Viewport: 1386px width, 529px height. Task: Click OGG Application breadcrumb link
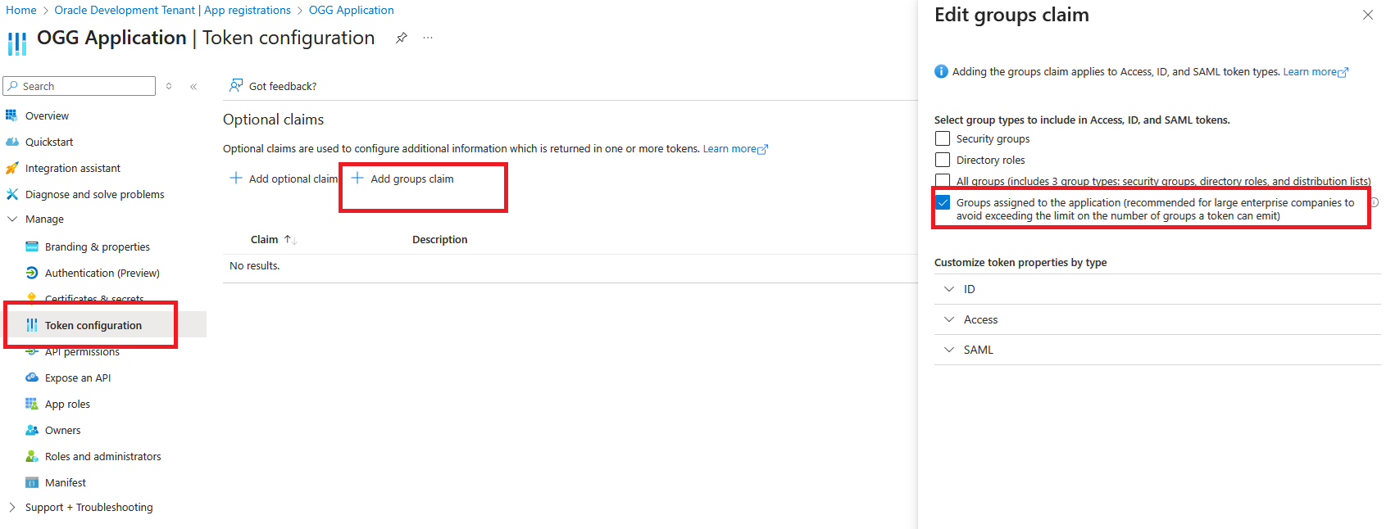[x=351, y=10]
